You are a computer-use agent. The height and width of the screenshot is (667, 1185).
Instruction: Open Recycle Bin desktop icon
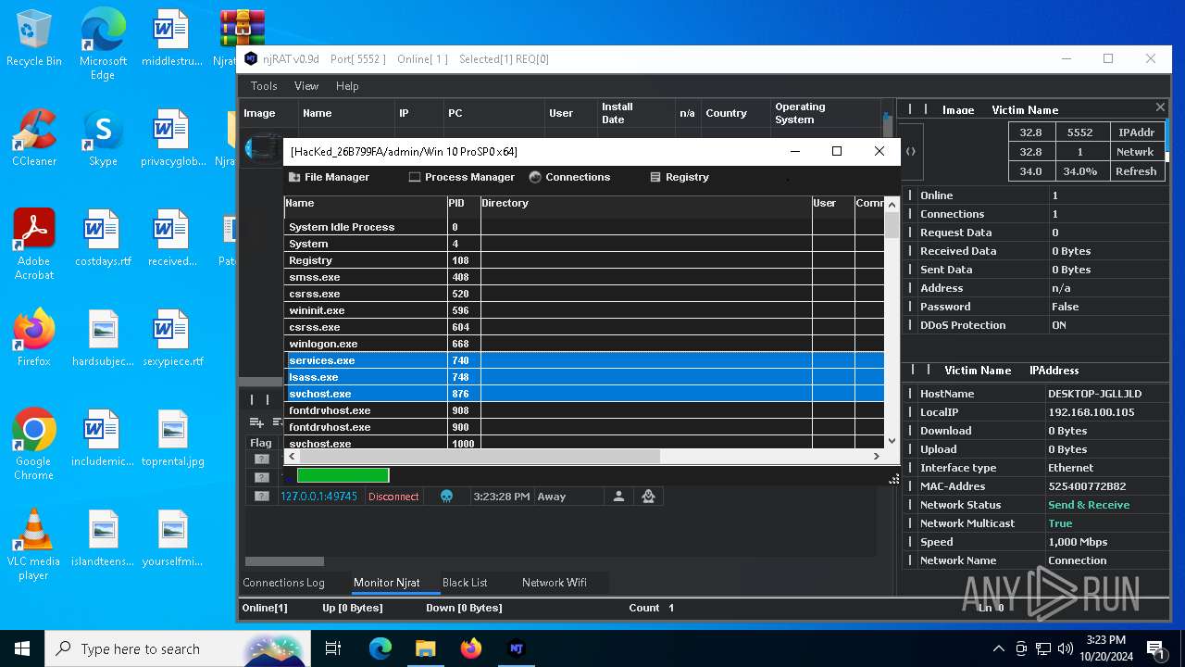34,38
